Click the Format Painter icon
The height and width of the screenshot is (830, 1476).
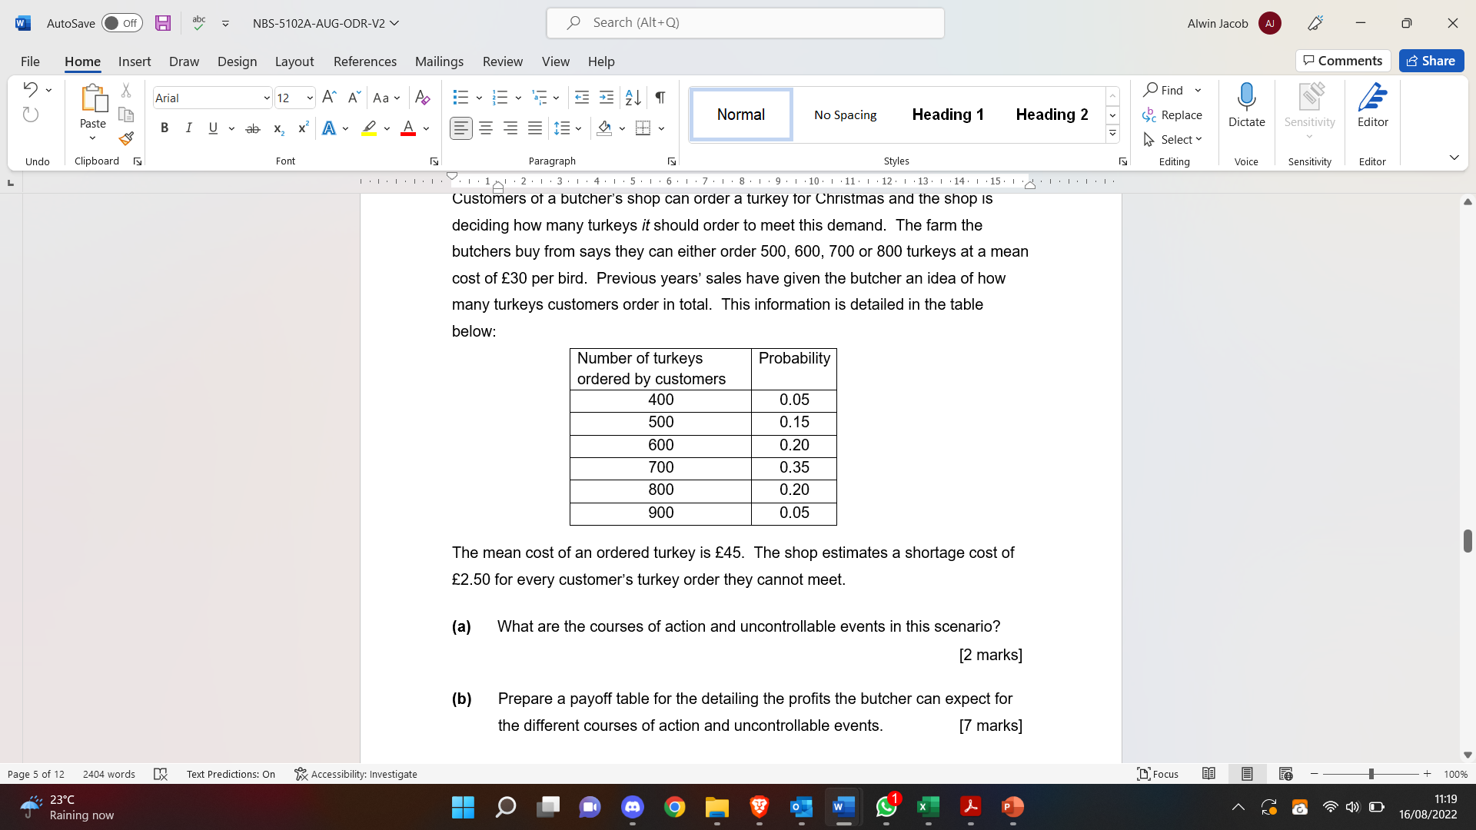(126, 139)
